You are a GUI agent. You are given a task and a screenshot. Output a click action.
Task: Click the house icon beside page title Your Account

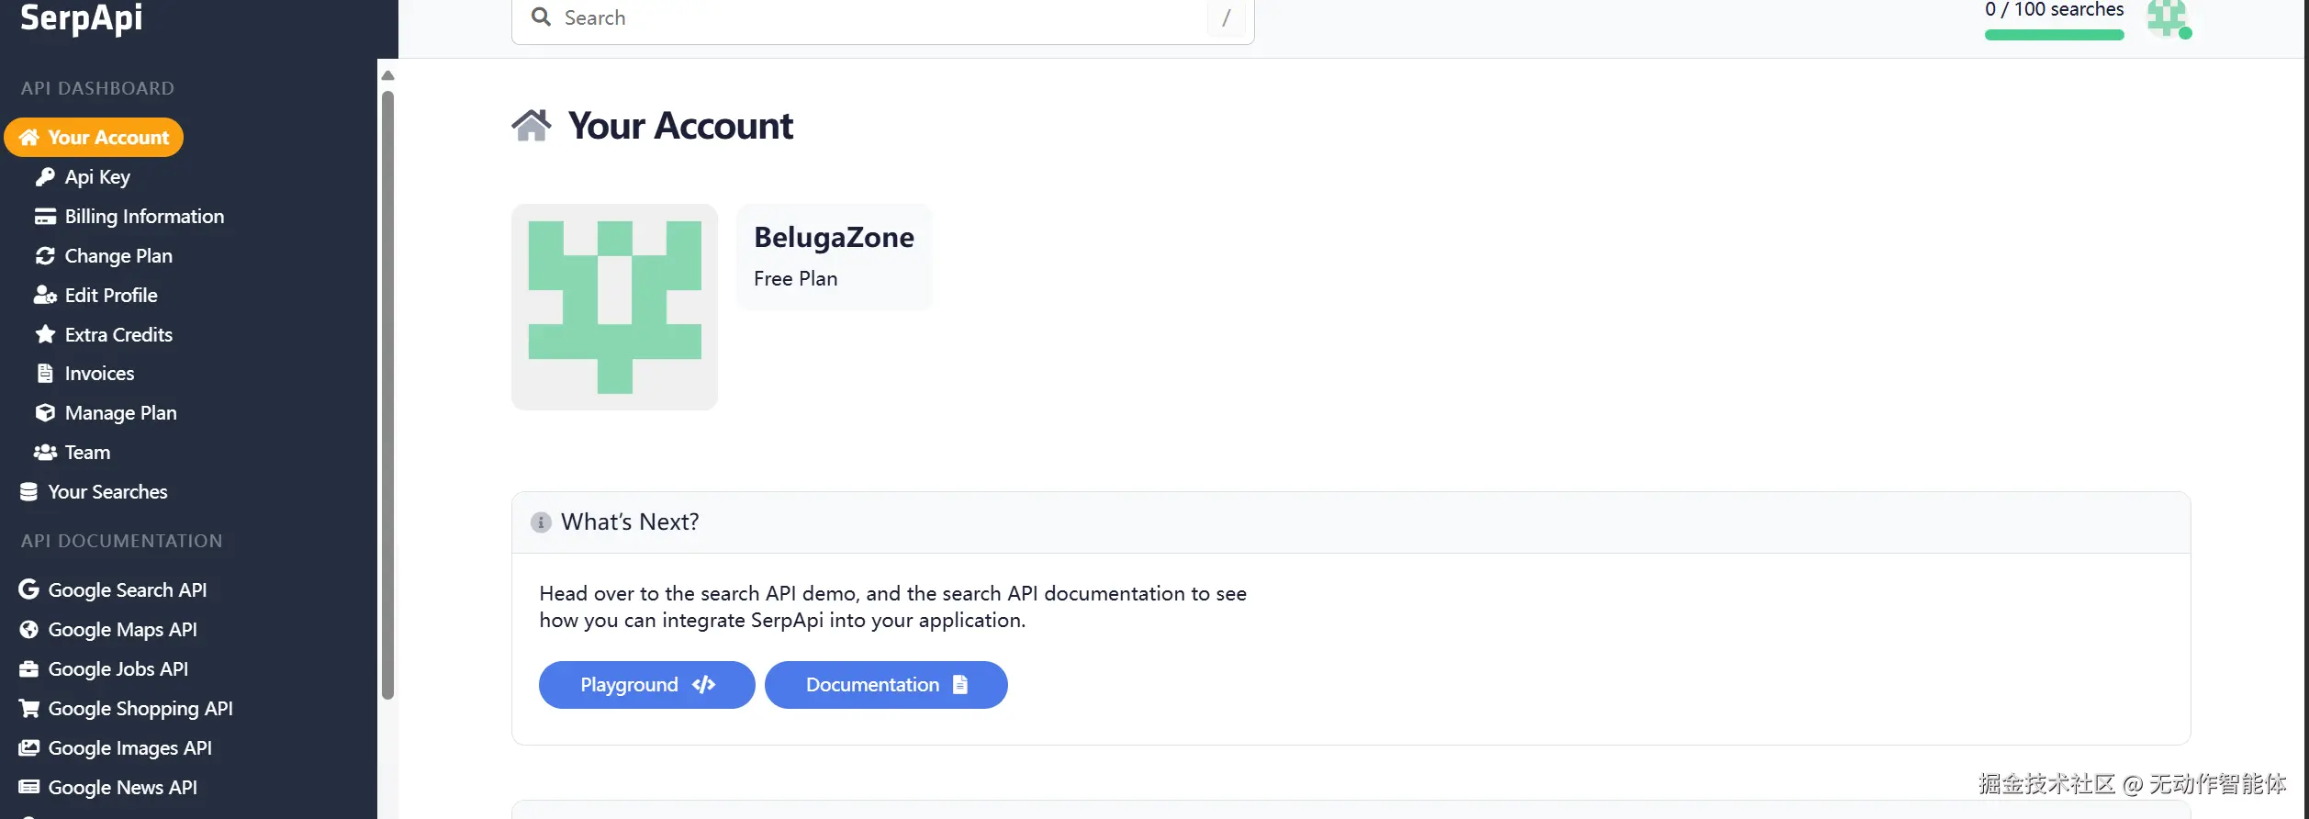532,126
